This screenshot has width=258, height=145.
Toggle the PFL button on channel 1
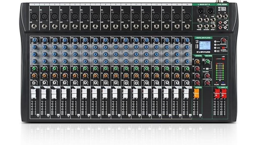(x=38, y=115)
